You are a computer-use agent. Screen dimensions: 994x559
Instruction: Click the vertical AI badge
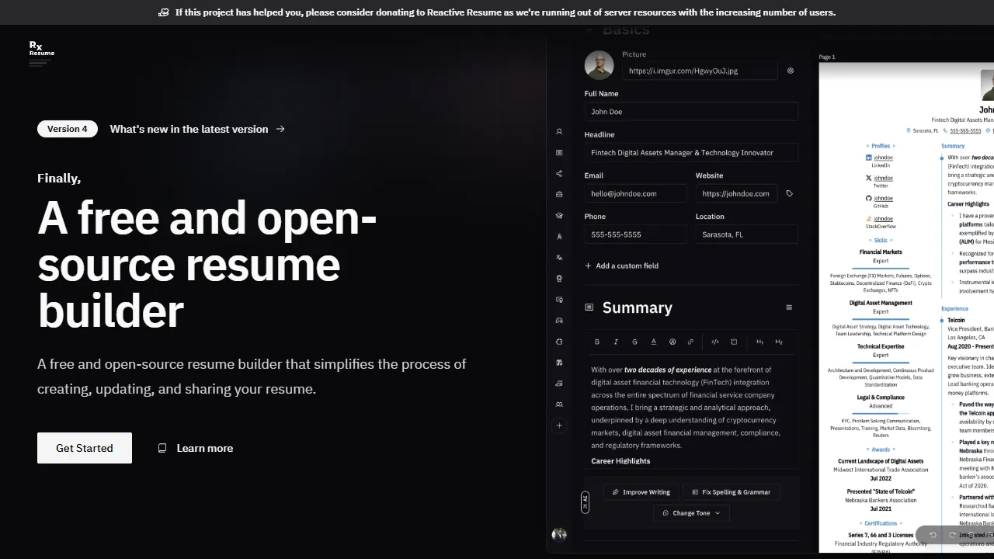pyautogui.click(x=586, y=502)
